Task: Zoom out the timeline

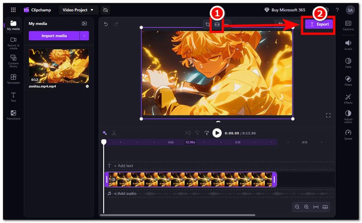Action: (x=297, y=207)
